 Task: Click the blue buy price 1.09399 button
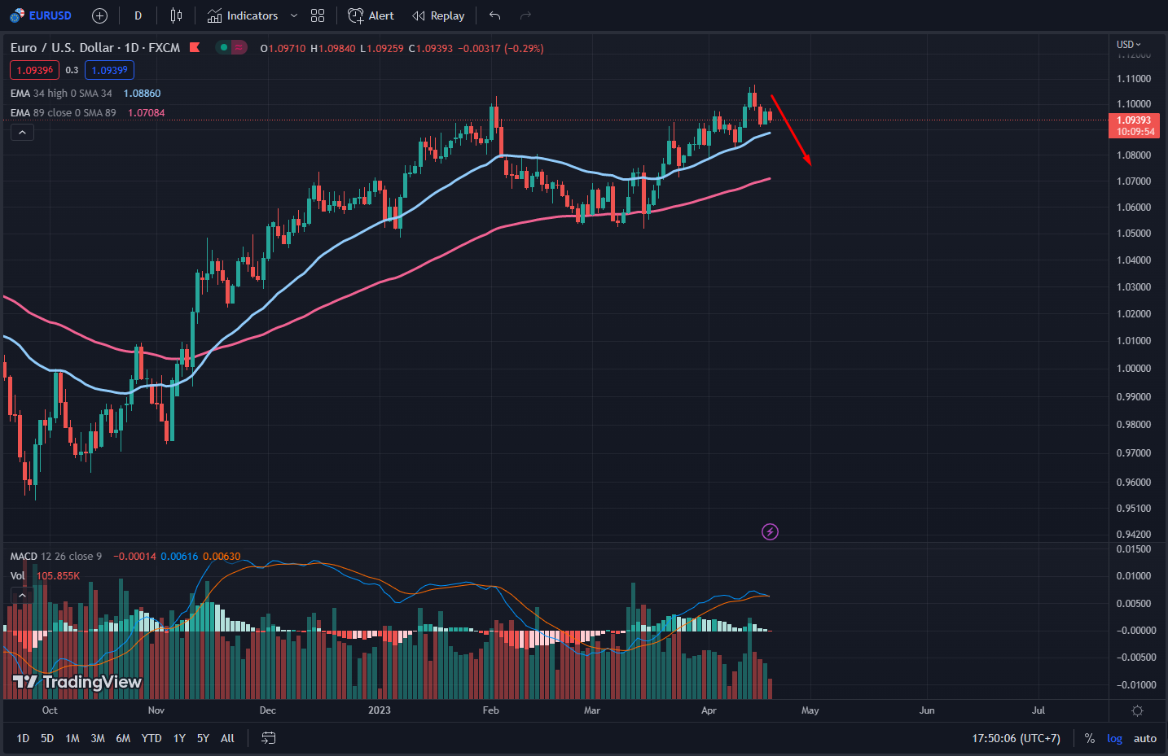pos(109,70)
